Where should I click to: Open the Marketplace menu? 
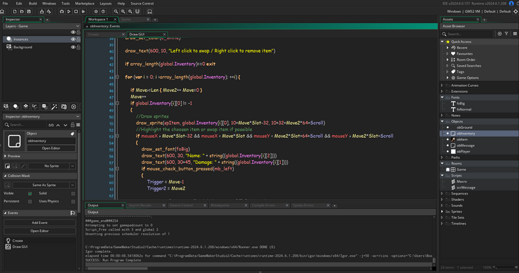[x=84, y=3]
